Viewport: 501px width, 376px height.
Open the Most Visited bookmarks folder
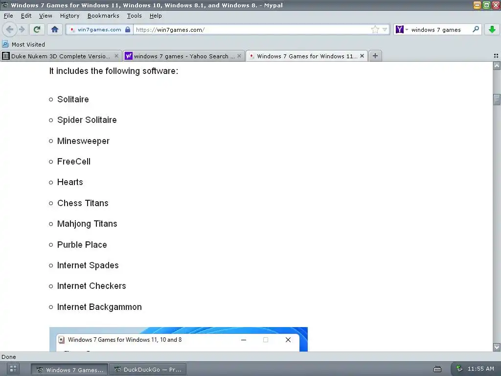coord(23,45)
